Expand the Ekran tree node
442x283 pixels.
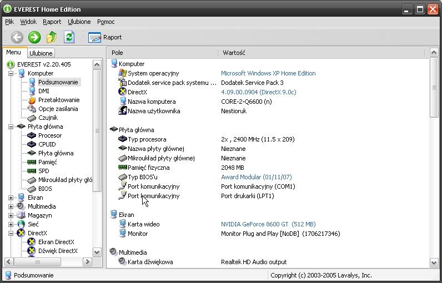11,198
